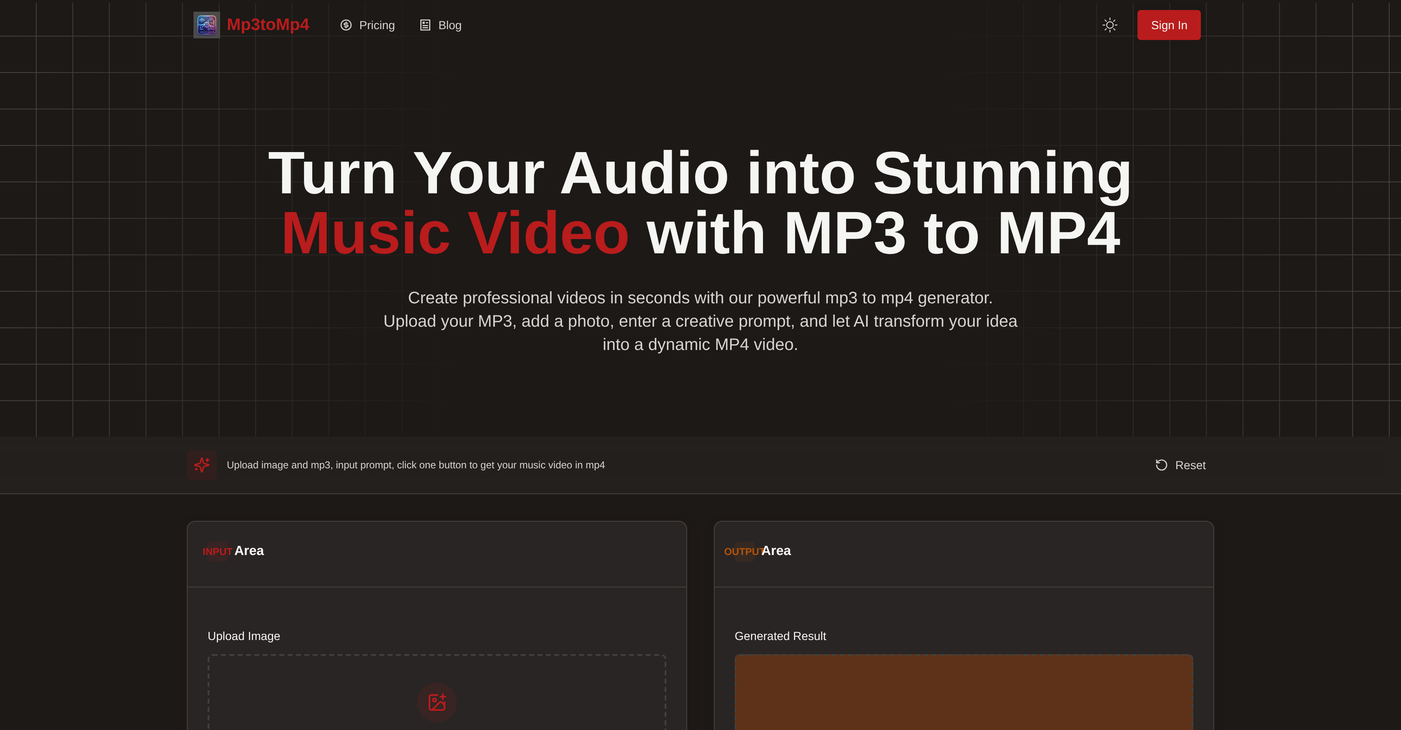Click the add-image upload icon

point(437,702)
